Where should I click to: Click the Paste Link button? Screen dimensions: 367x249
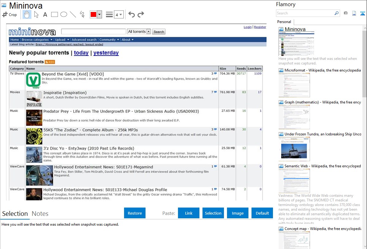point(189,213)
